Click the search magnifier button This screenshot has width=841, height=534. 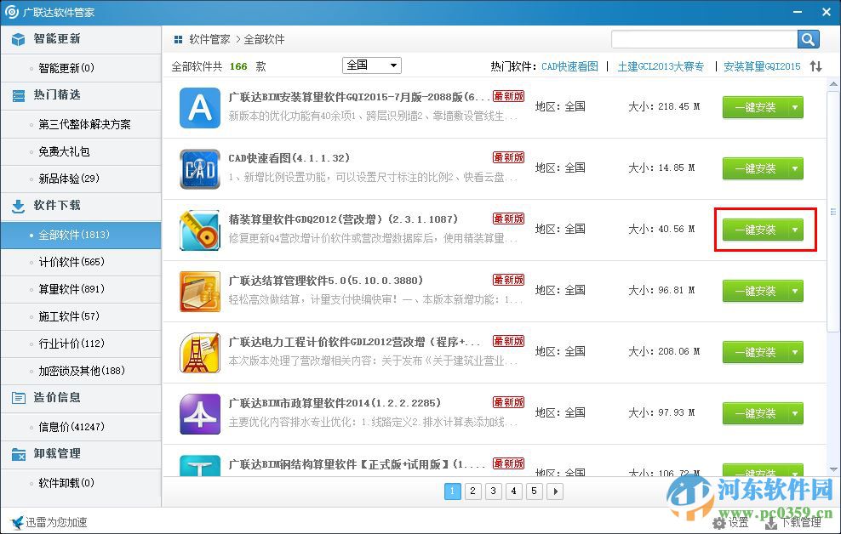point(807,38)
